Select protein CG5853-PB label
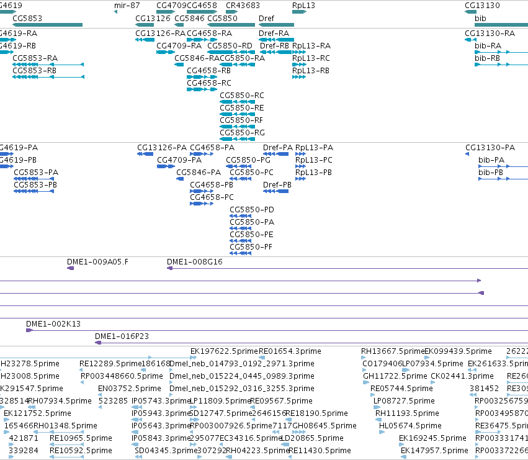The width and height of the screenshot is (528, 460). pos(35,185)
